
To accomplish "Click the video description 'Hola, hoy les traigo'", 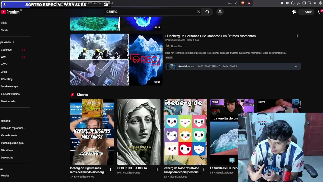I will (226, 53).
